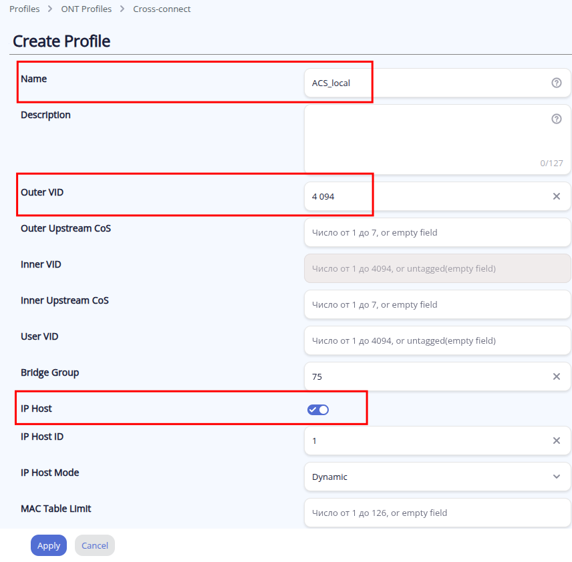Click the help icon in Name field

[x=556, y=83]
